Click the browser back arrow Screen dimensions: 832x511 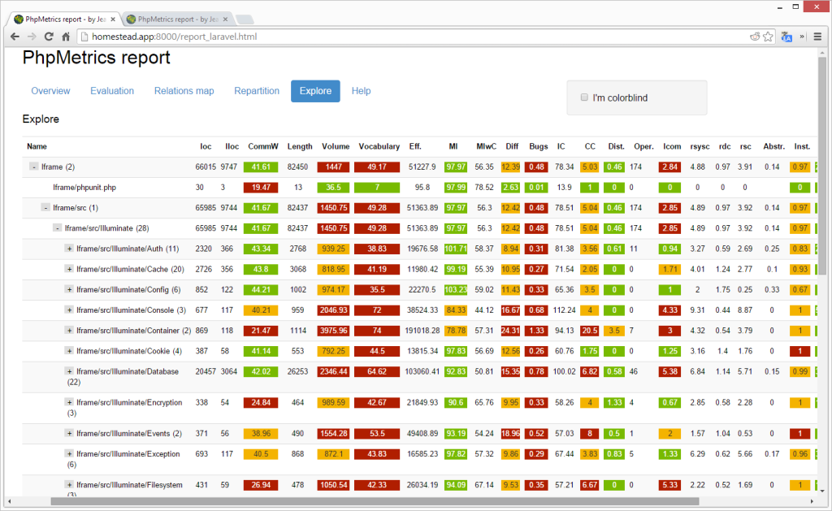pyautogui.click(x=15, y=37)
